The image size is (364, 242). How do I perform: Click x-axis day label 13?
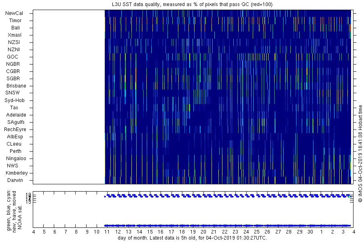point(128,232)
